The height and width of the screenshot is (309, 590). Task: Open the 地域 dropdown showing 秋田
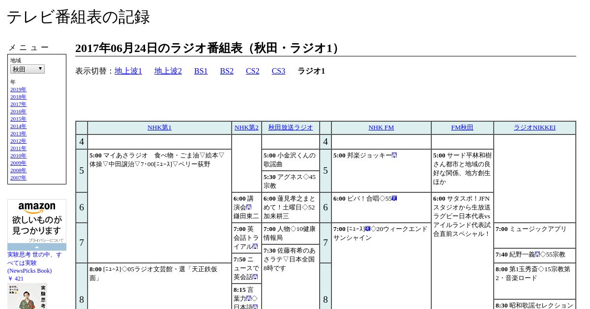[x=28, y=69]
